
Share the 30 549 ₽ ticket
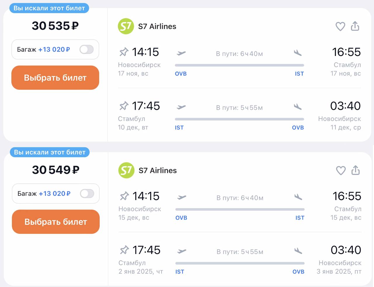[x=356, y=170]
